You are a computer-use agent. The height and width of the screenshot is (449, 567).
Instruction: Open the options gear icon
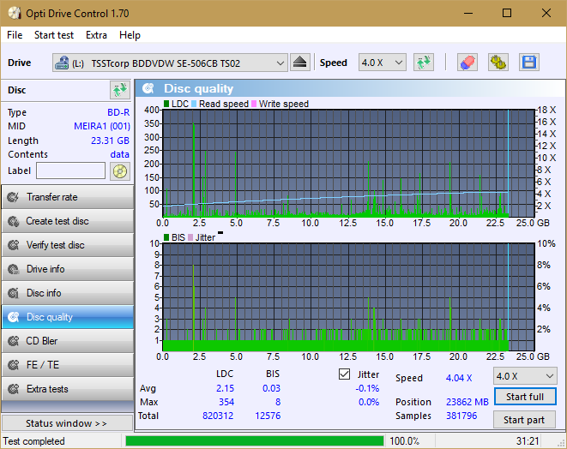(x=498, y=63)
